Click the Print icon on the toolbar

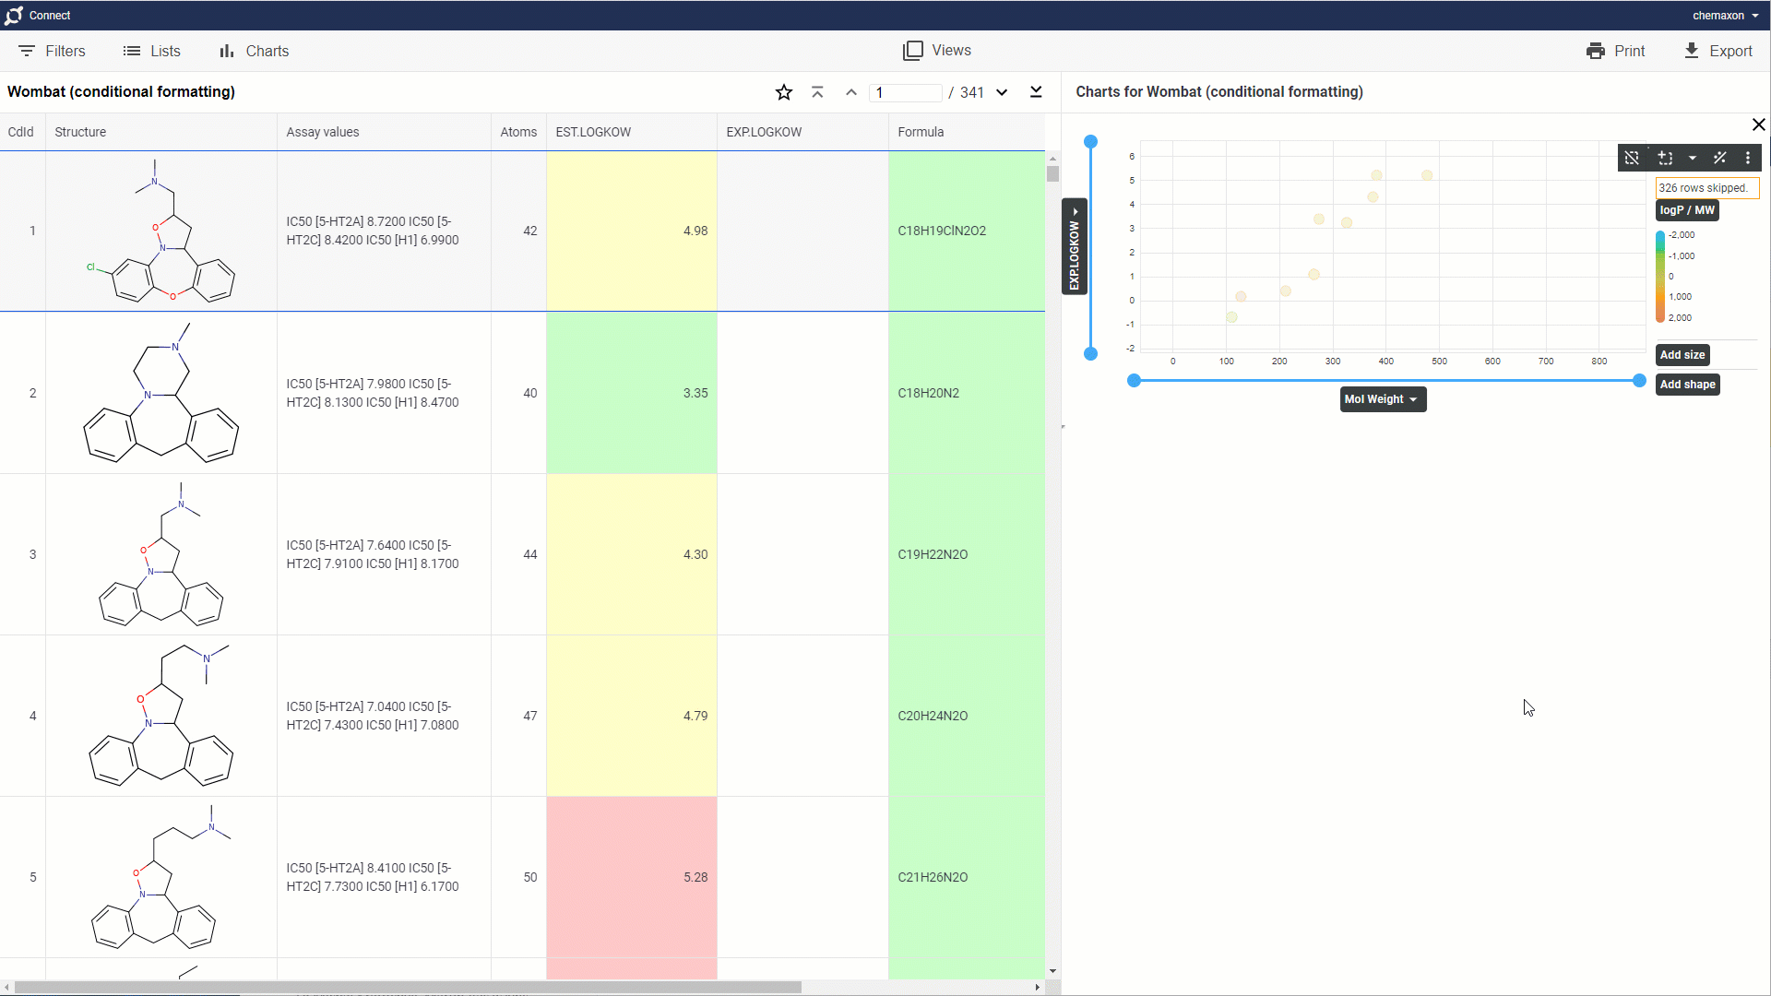coord(1595,51)
